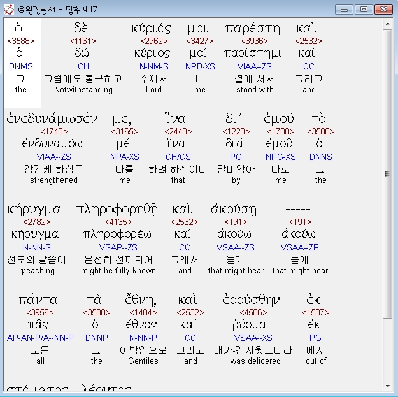Click the lemma παρίστημι
The width and height of the screenshot is (398, 397).
[x=253, y=54]
